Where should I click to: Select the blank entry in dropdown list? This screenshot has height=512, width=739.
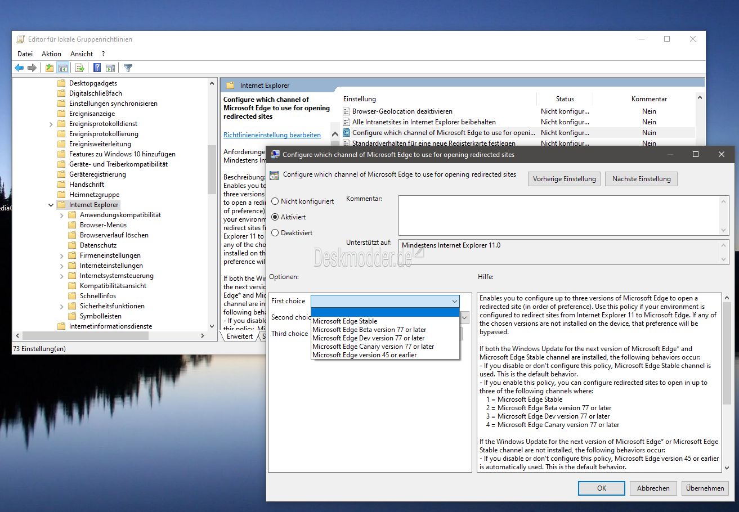click(386, 313)
